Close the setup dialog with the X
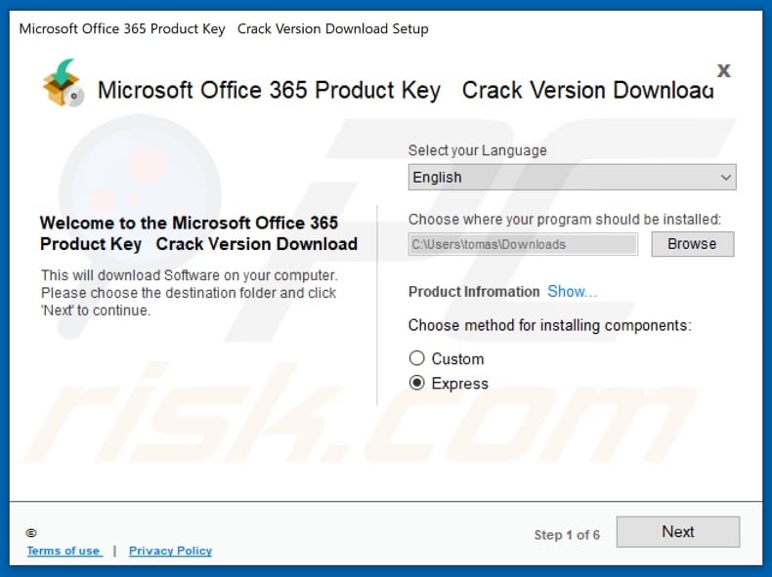 point(724,70)
